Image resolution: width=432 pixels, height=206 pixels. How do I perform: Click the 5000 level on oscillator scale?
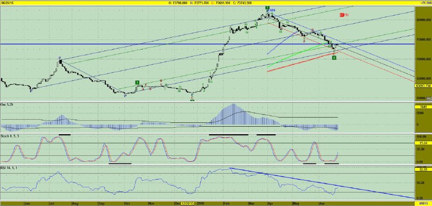coord(420,113)
